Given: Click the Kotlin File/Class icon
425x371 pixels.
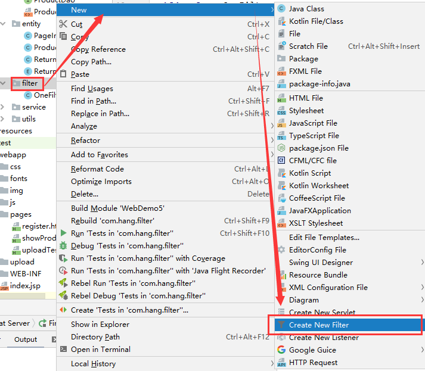Looking at the screenshot, I should [x=282, y=21].
